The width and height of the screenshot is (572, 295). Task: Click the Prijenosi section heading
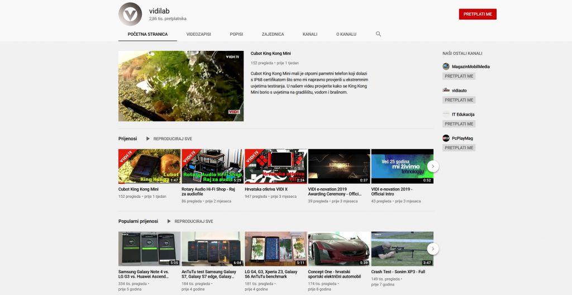click(128, 139)
